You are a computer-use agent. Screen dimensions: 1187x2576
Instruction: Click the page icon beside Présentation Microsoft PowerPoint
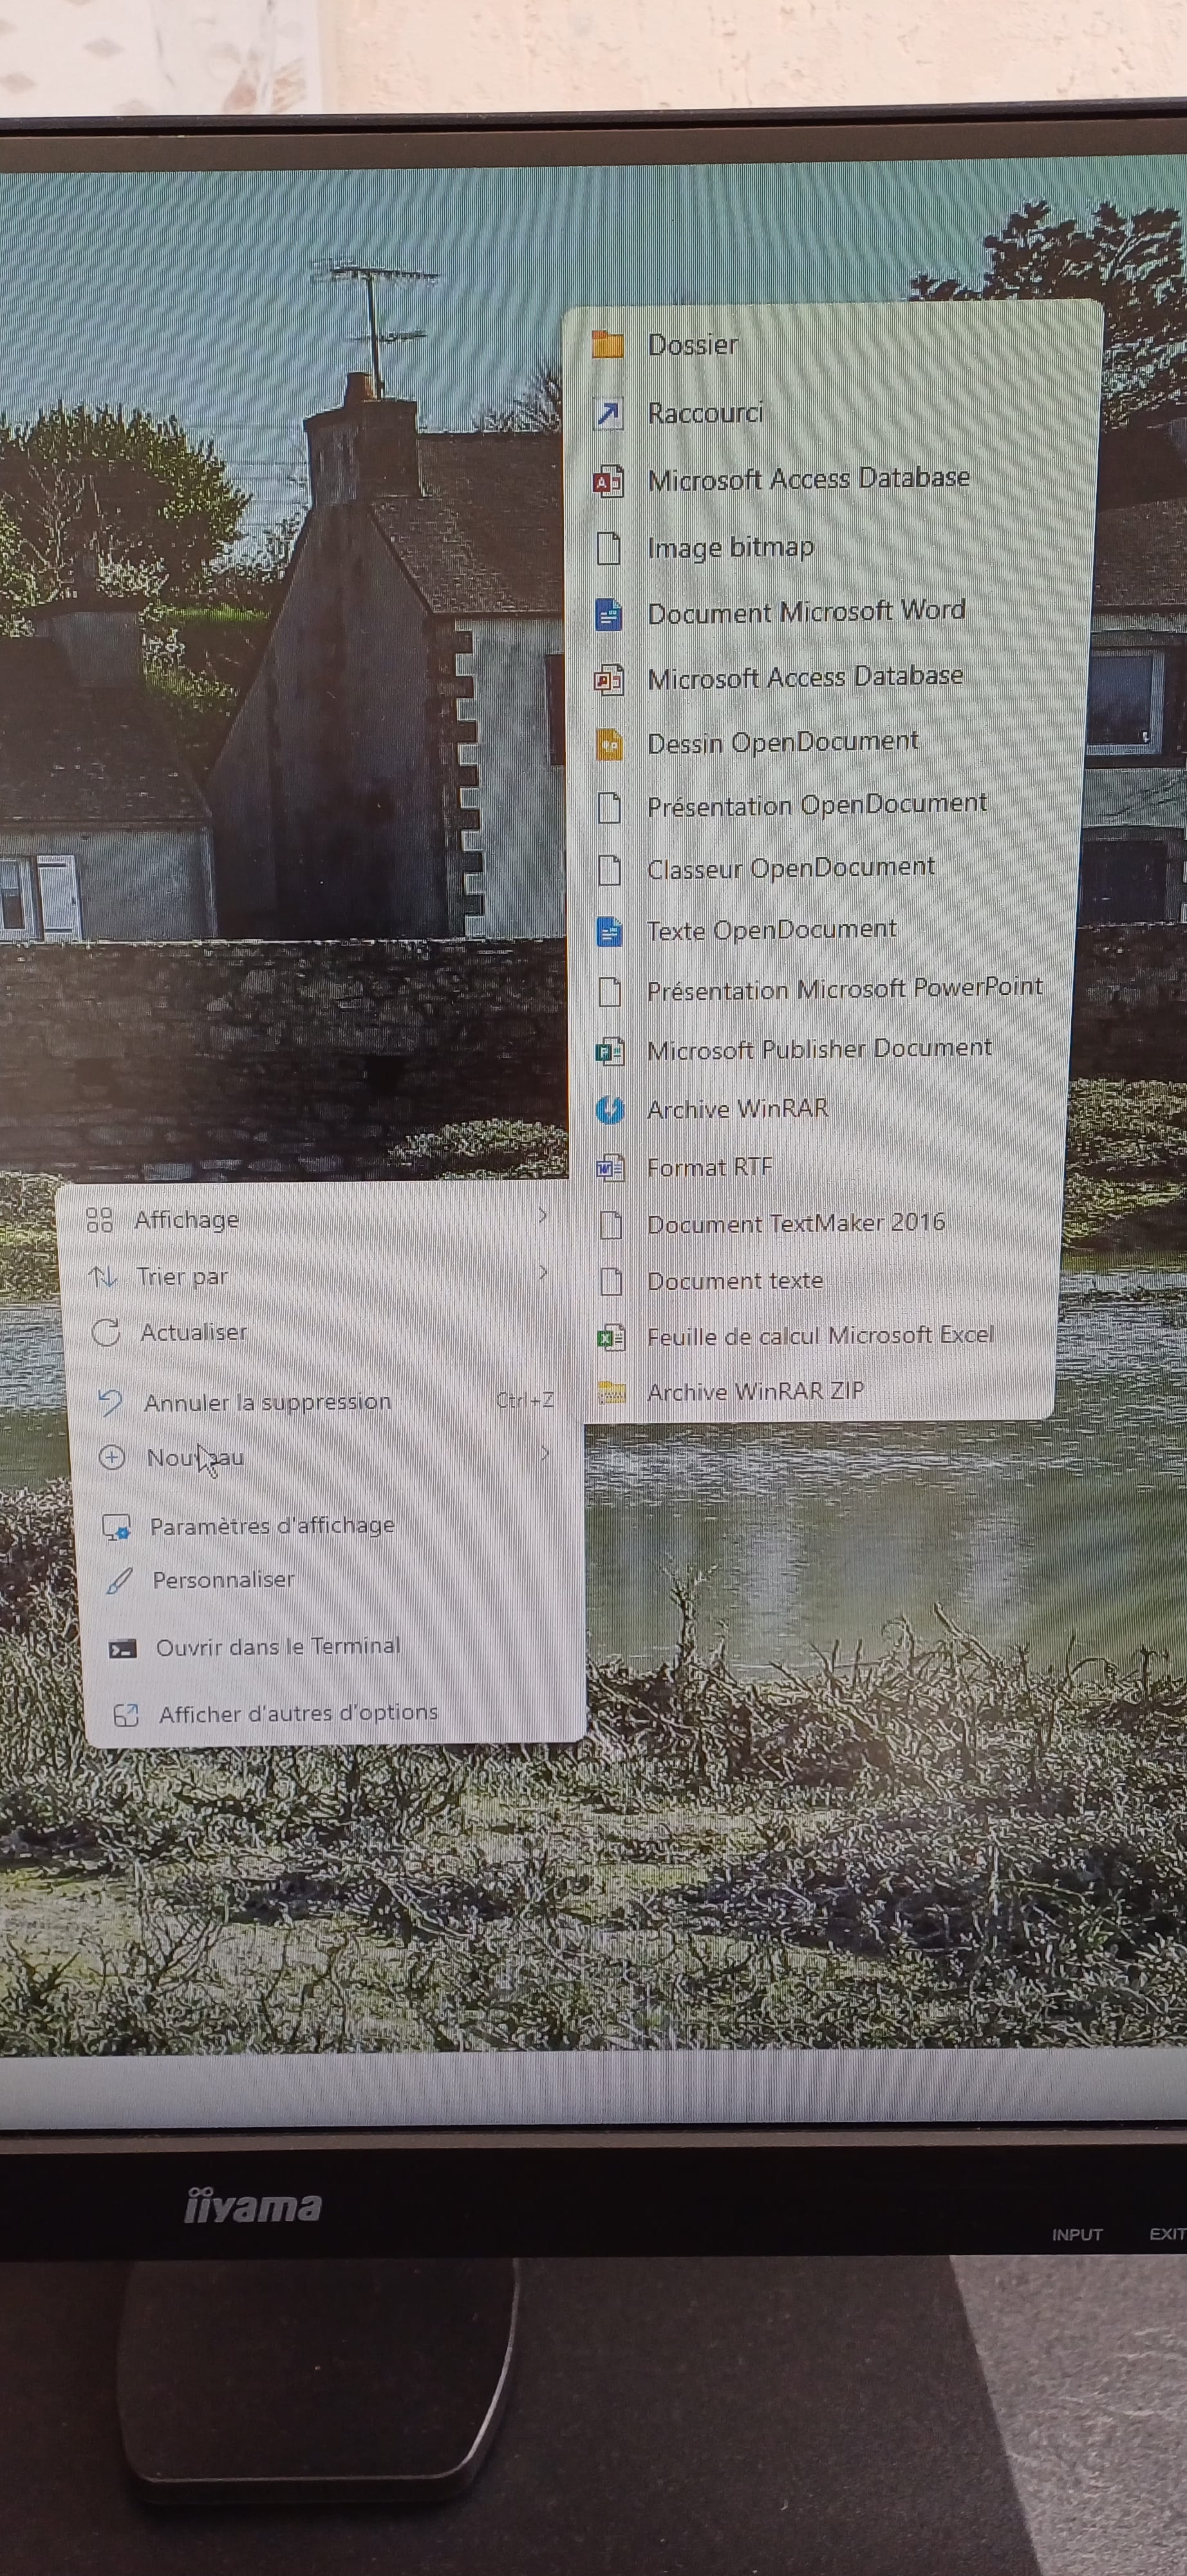click(x=610, y=991)
